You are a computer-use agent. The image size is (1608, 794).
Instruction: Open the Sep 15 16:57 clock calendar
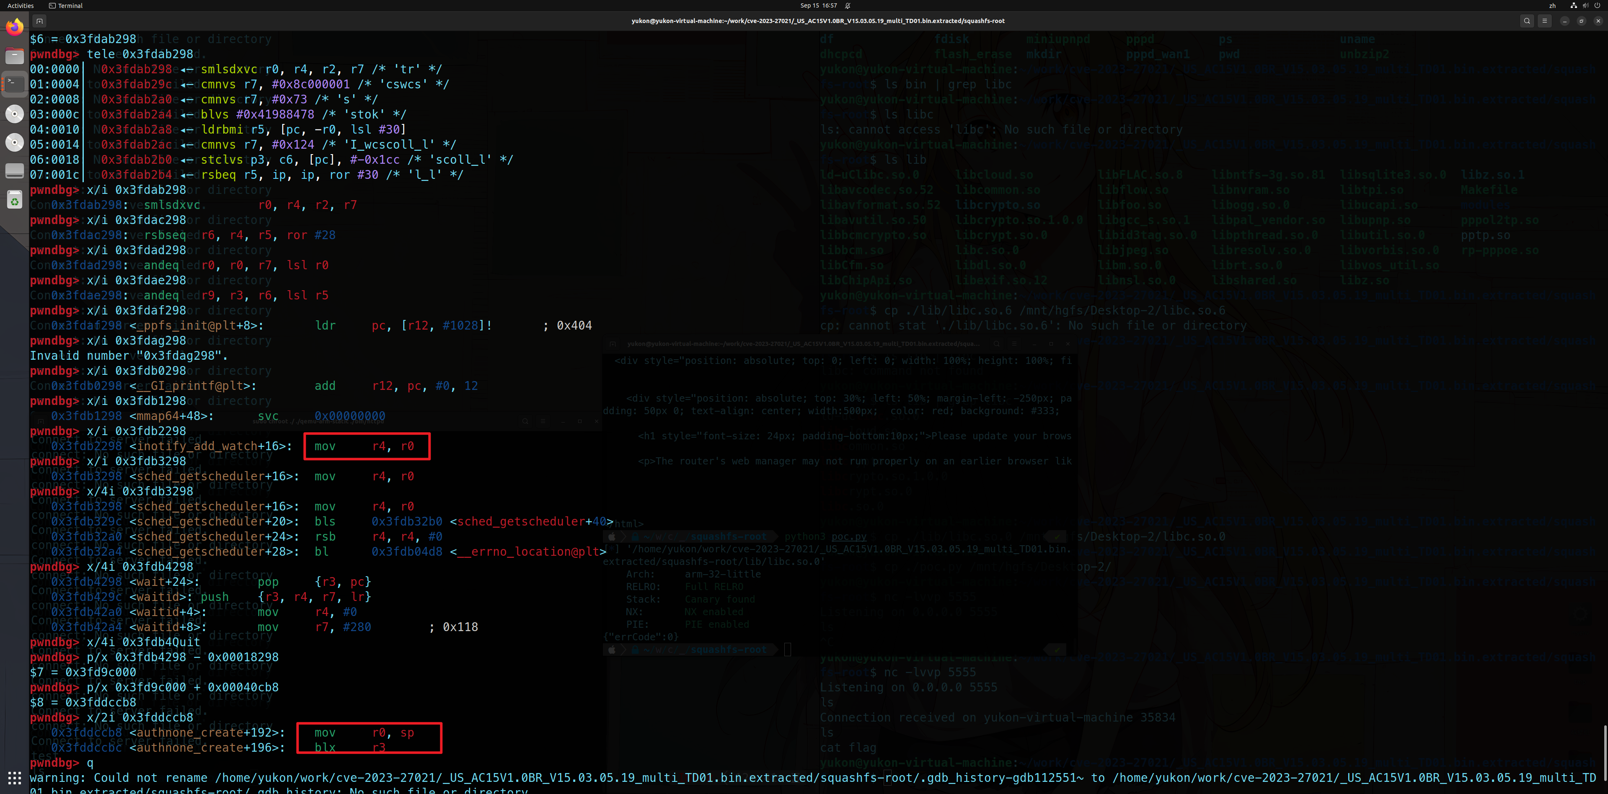click(818, 5)
